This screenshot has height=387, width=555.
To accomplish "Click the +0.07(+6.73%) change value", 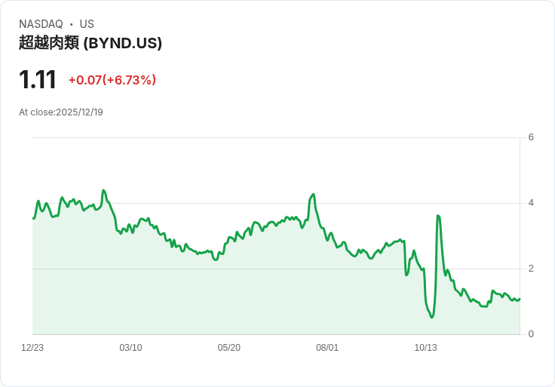I will [x=112, y=80].
